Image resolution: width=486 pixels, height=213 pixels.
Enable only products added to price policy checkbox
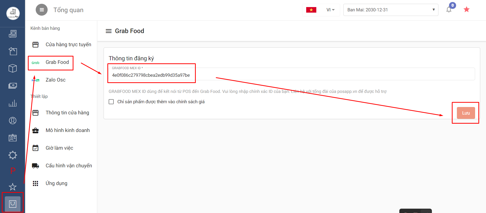[111, 102]
